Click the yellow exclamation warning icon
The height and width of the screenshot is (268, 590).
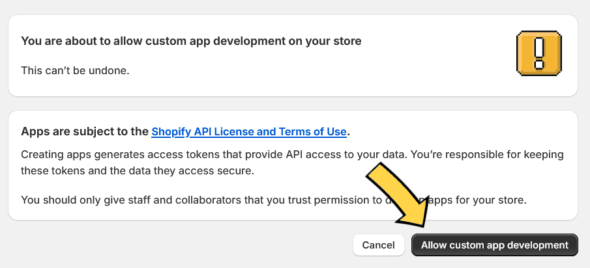(x=539, y=53)
